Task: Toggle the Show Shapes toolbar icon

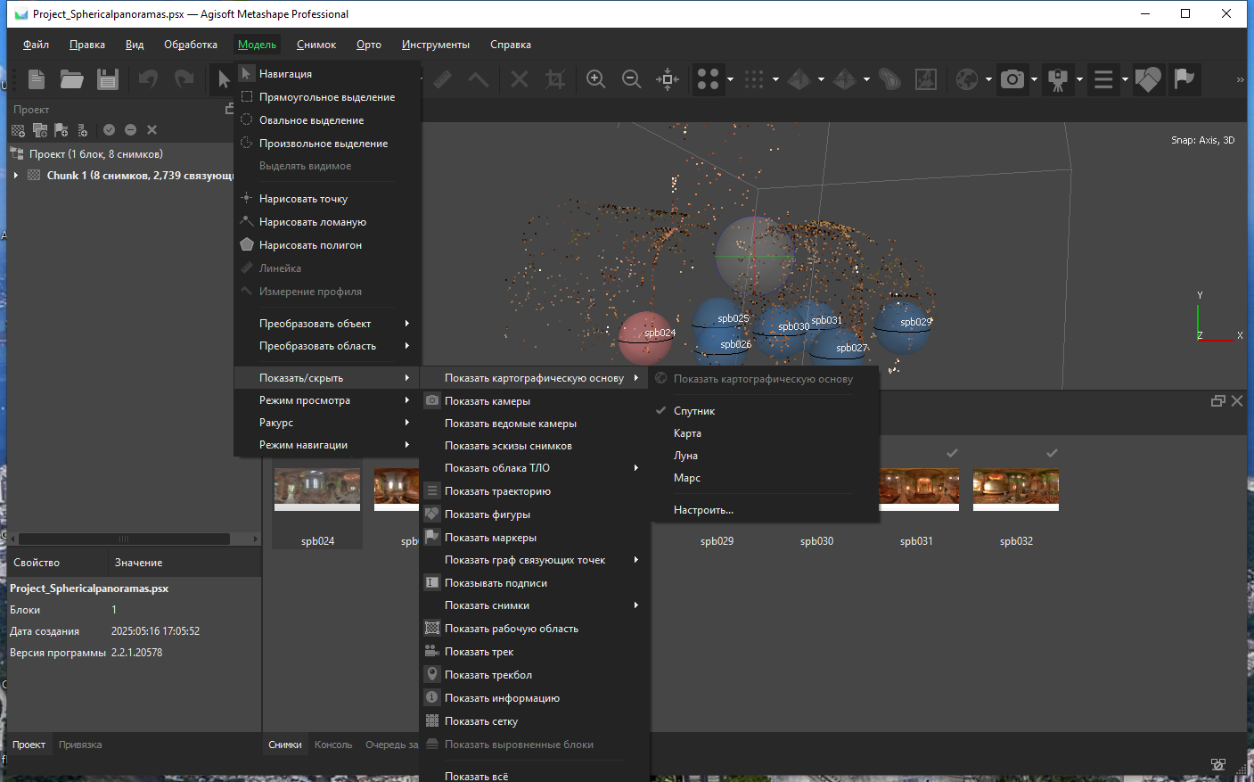Action: pyautogui.click(x=1148, y=79)
